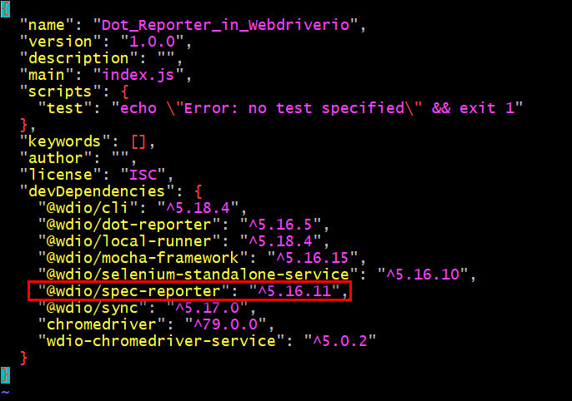Click the "scripts" key
The height and width of the screenshot is (401, 572).
[x=61, y=92]
